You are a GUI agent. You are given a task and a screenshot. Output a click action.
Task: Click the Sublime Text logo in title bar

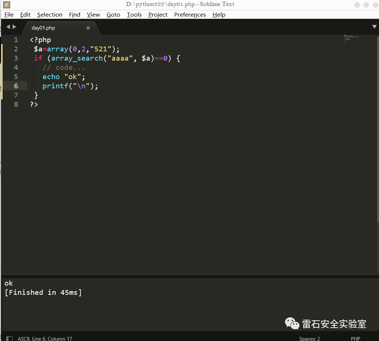[6, 5]
